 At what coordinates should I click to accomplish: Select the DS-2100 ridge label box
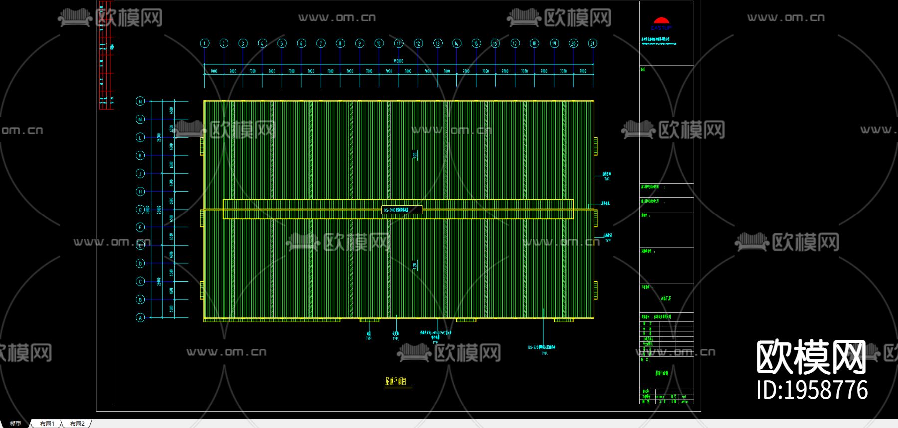pos(402,210)
